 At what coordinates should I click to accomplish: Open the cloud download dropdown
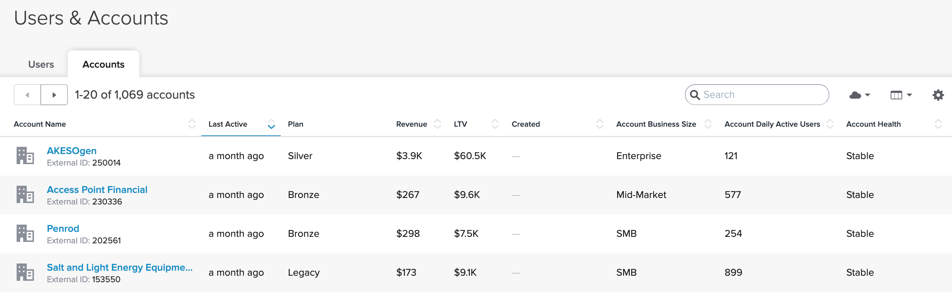[859, 95]
